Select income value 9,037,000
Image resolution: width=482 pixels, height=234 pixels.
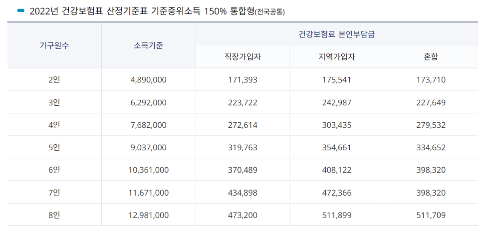pyautogui.click(x=149, y=148)
